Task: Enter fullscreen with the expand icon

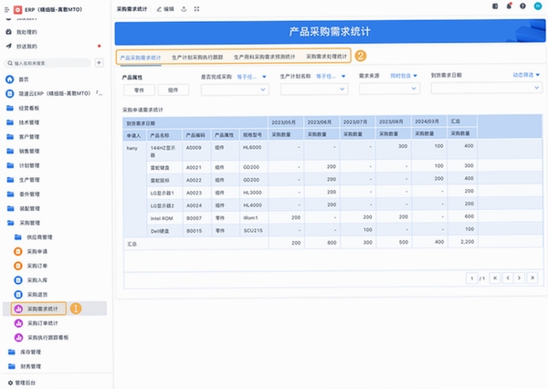Action: 196,9
